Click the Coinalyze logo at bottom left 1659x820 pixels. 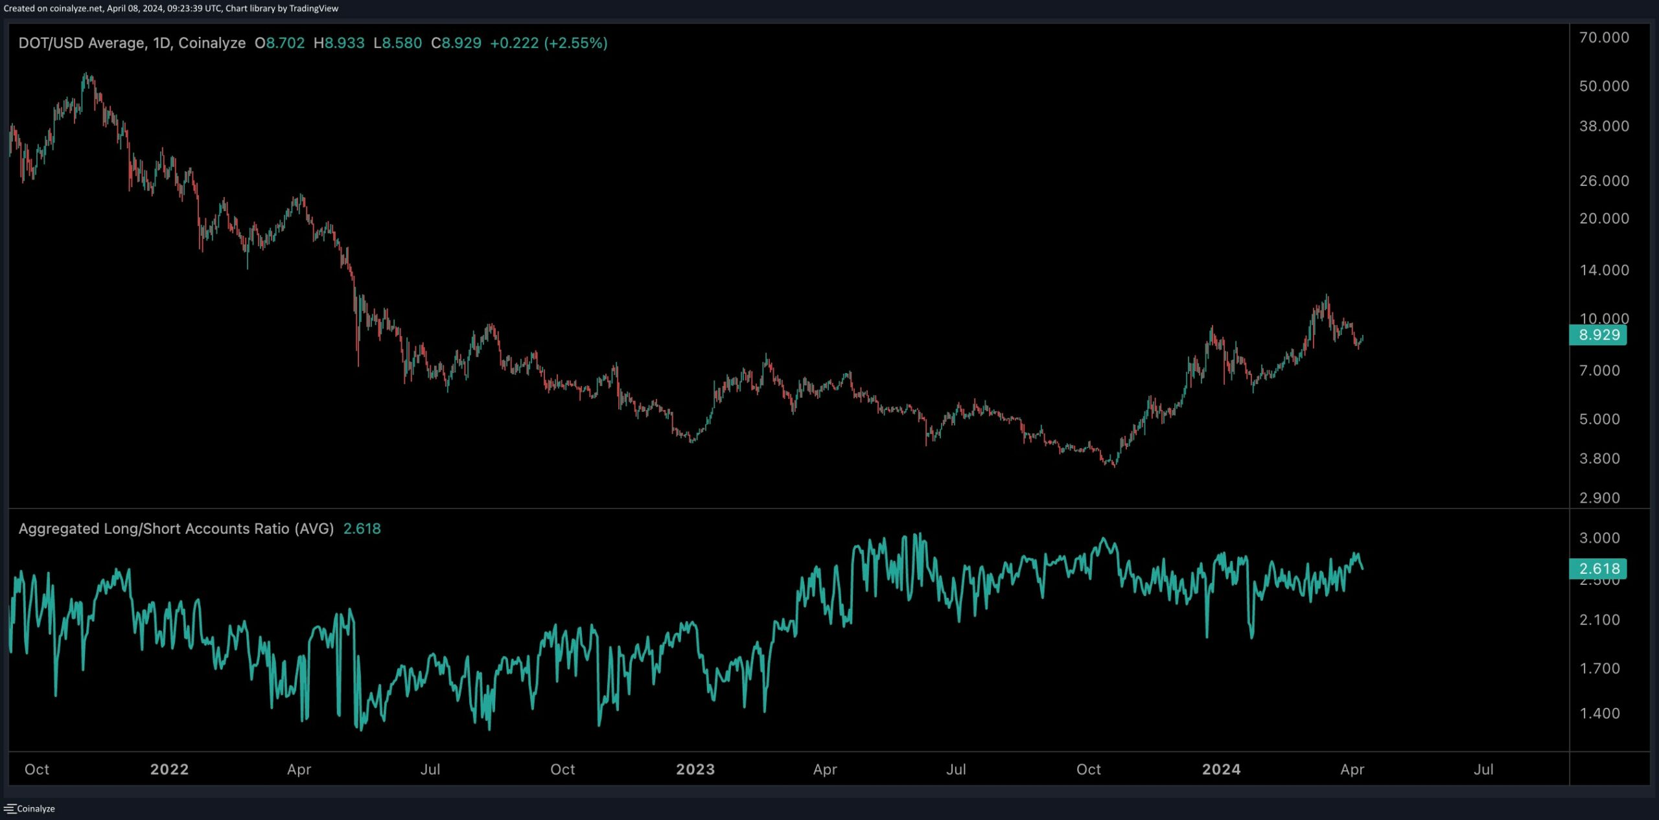(29, 808)
